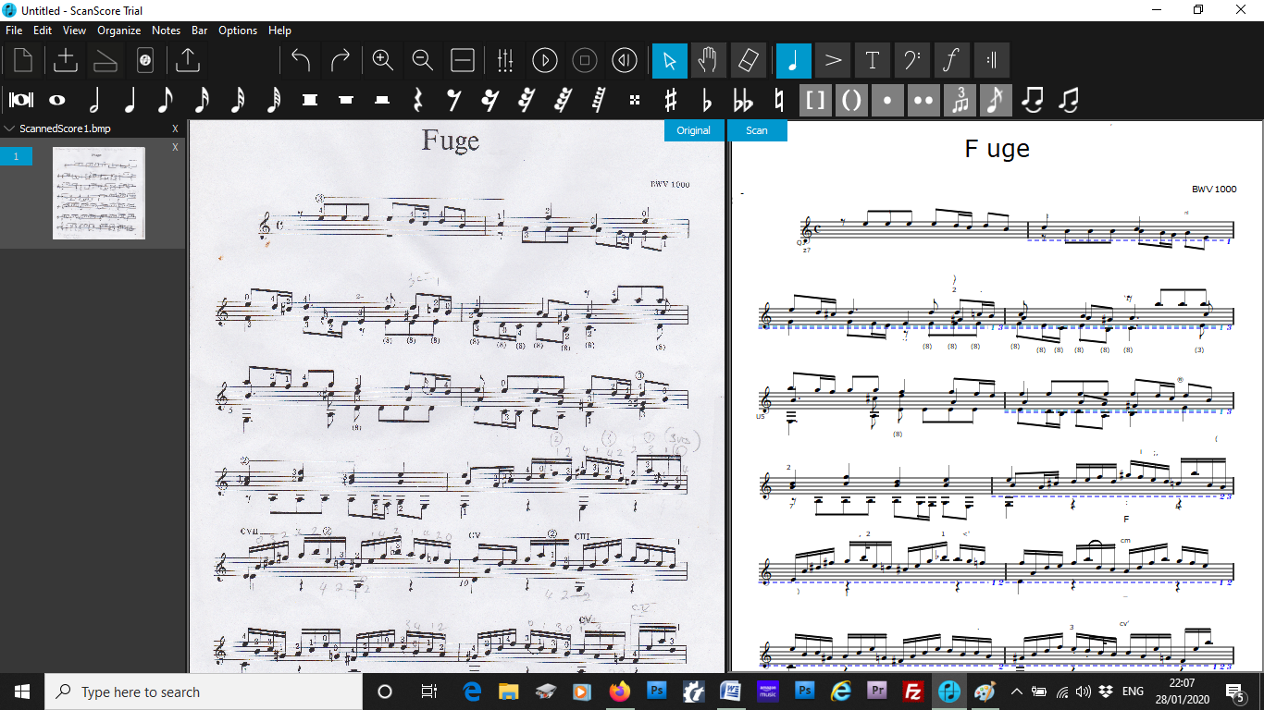
Task: Select the half note
Action: (93, 100)
